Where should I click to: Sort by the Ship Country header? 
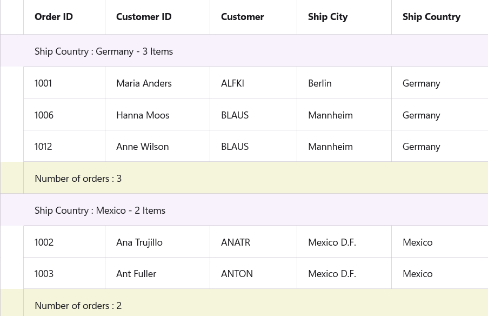(x=431, y=17)
